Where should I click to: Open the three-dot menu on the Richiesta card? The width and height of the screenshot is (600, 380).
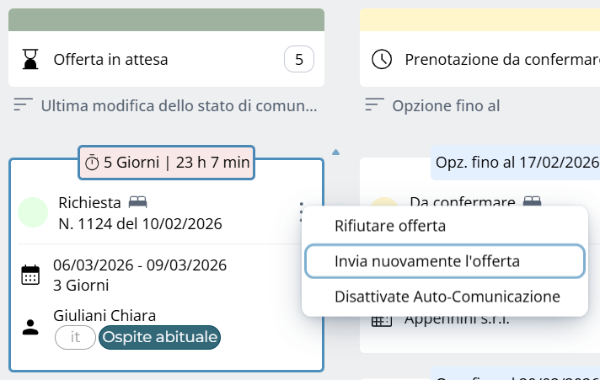click(301, 212)
